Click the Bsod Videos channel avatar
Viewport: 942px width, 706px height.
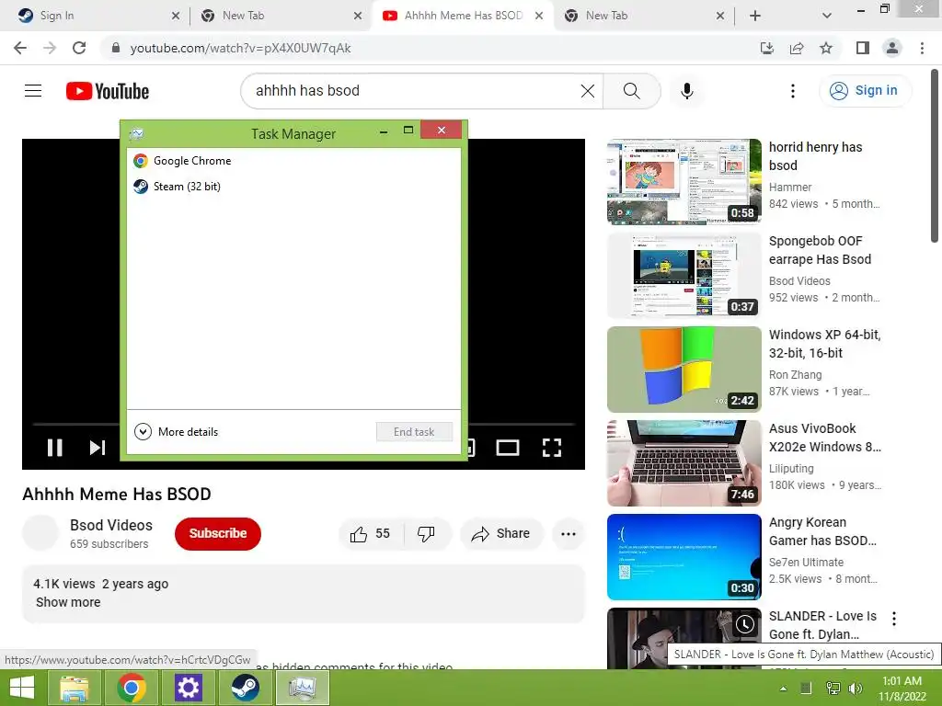click(x=40, y=532)
